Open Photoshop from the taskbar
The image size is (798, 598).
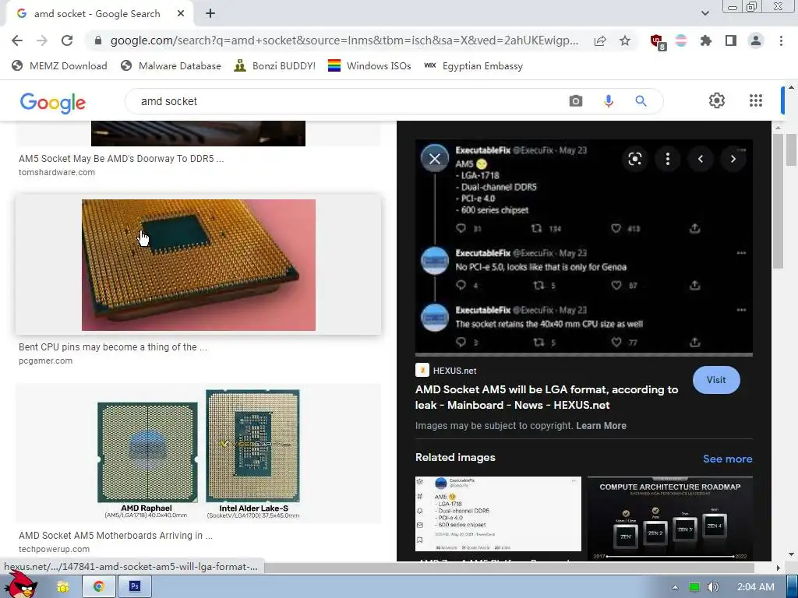point(134,587)
